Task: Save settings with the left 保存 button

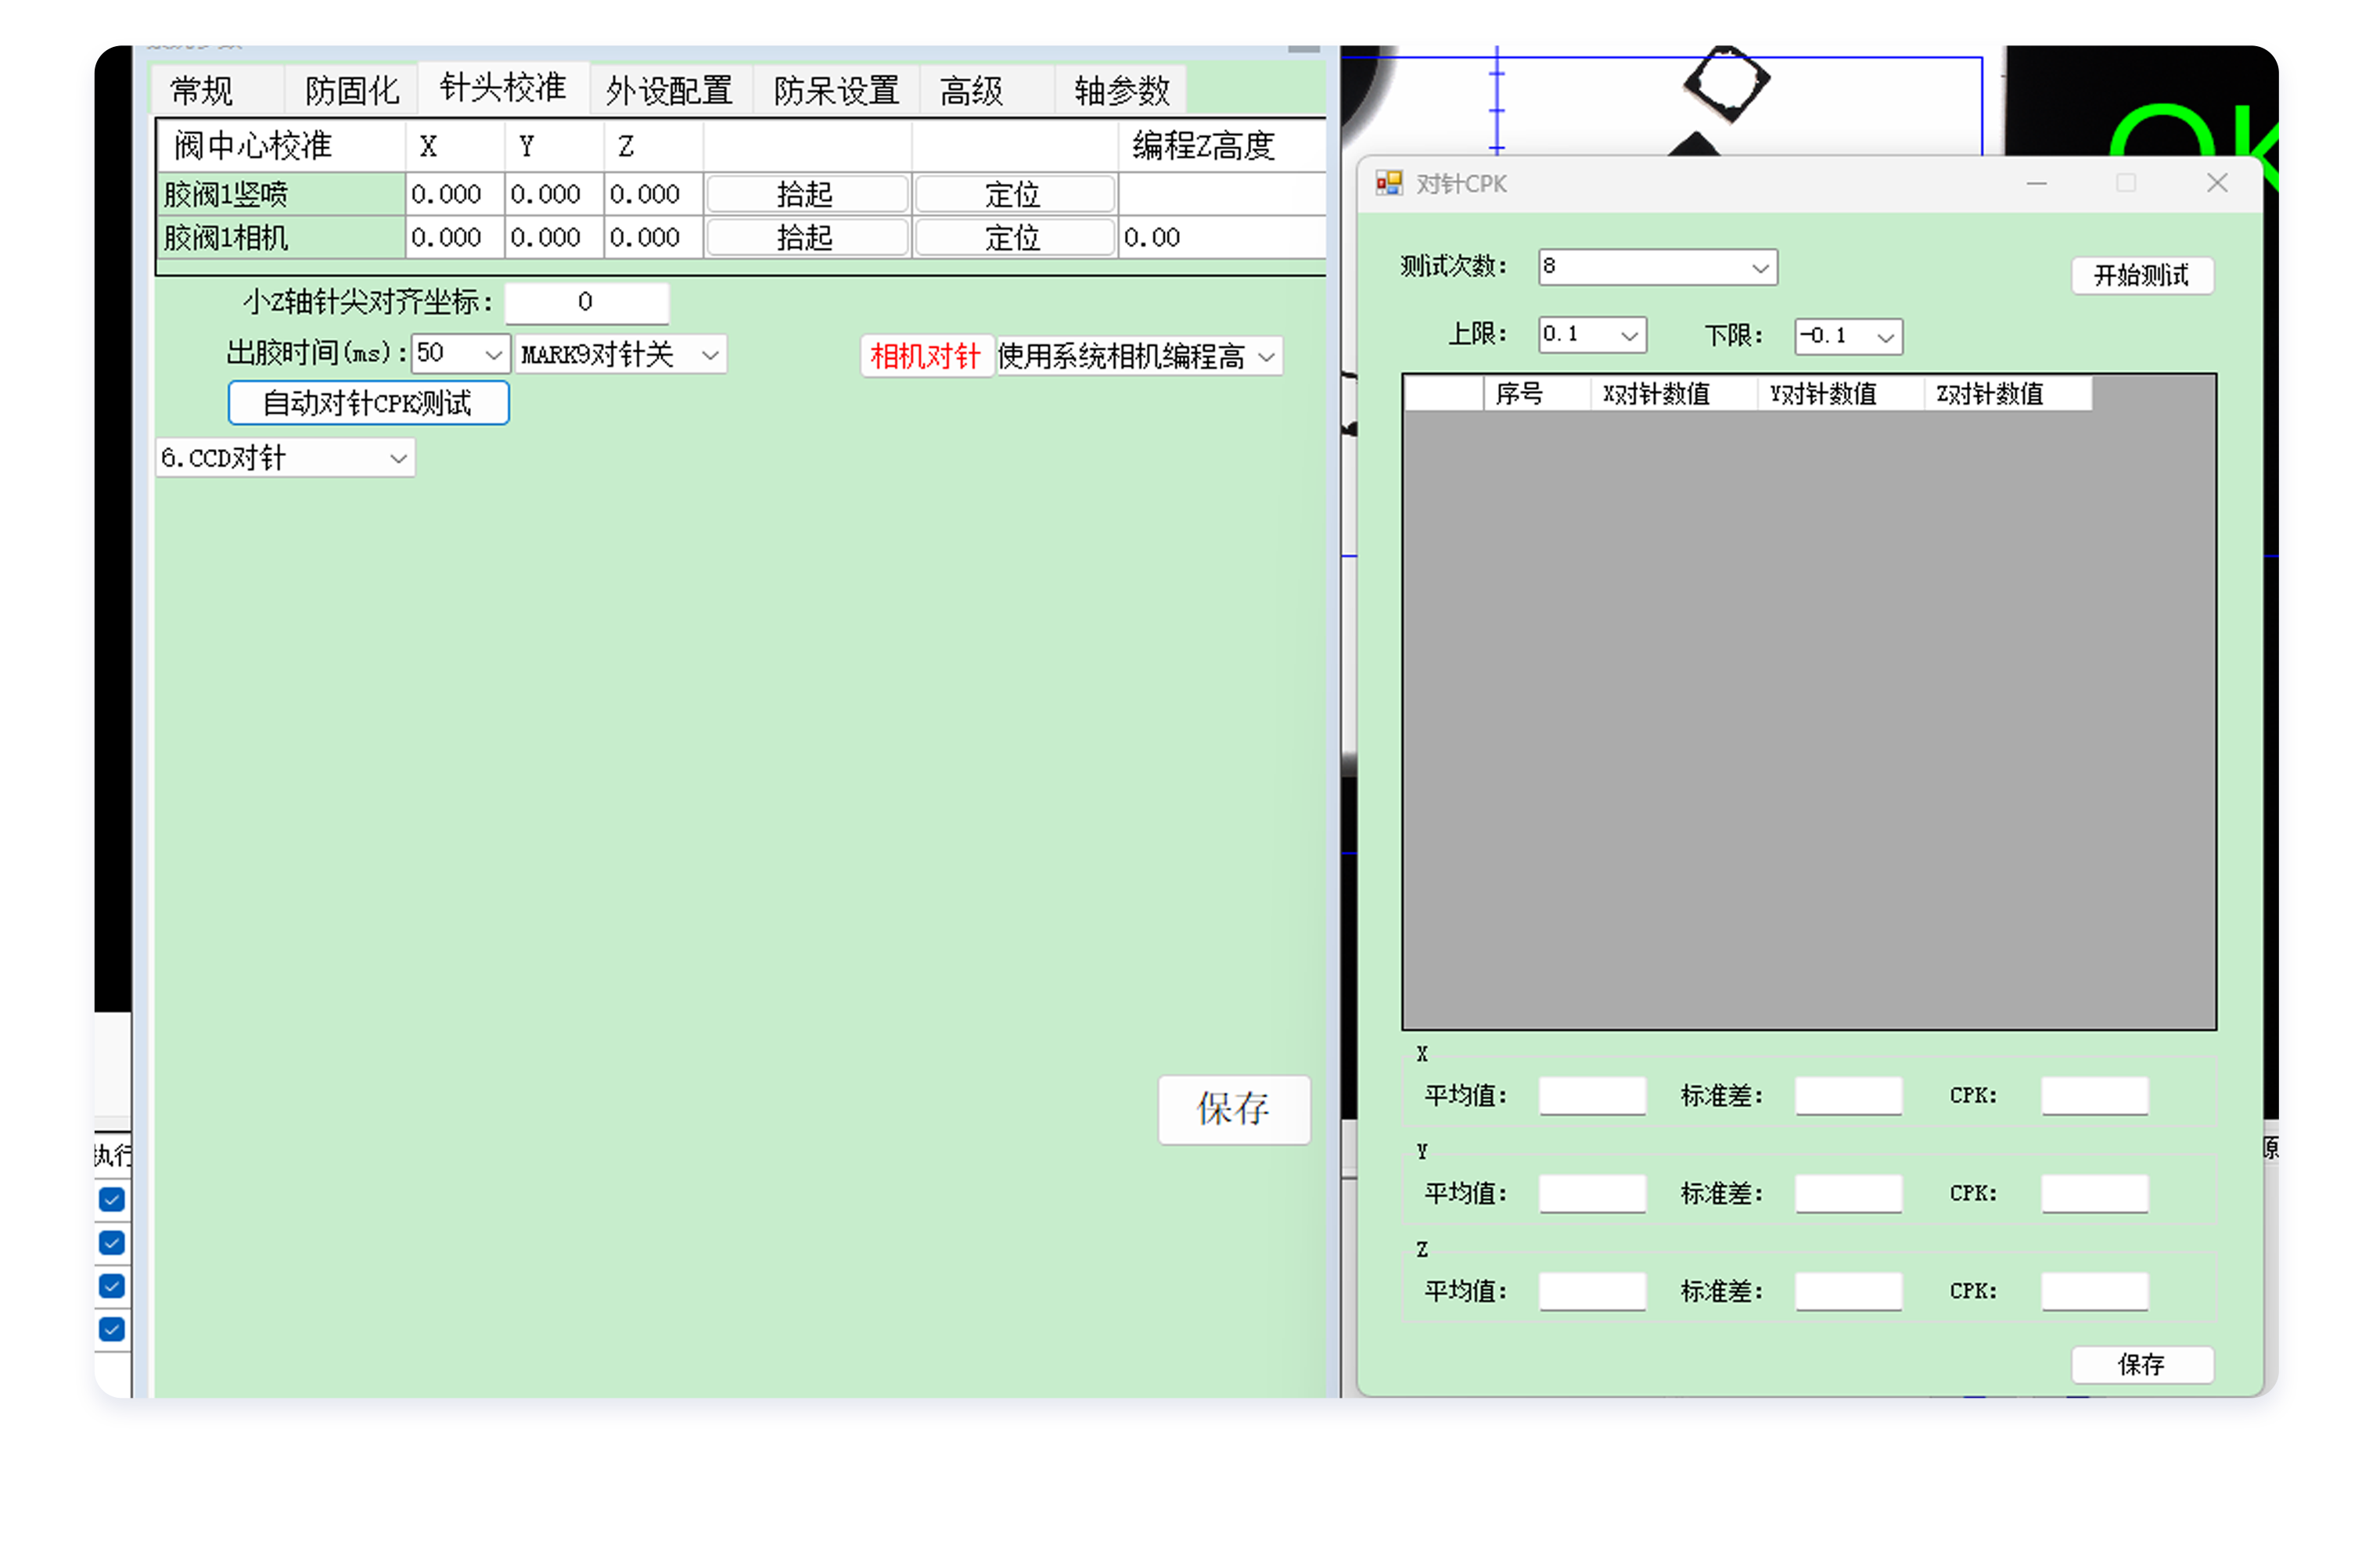Action: 1234,1110
